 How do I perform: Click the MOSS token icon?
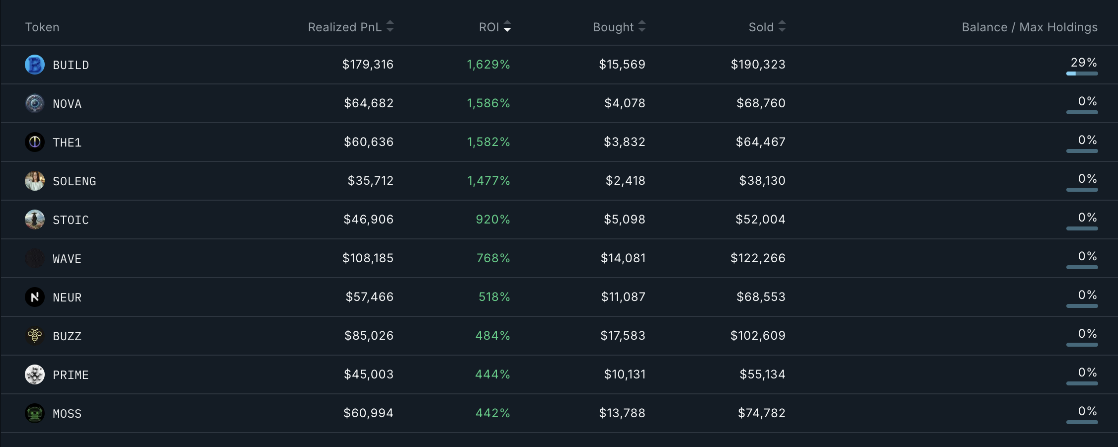35,413
